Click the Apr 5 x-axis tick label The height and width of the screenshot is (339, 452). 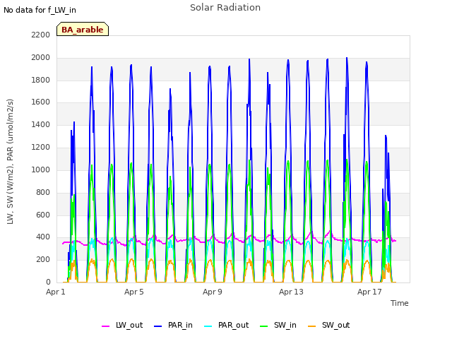tap(134, 292)
